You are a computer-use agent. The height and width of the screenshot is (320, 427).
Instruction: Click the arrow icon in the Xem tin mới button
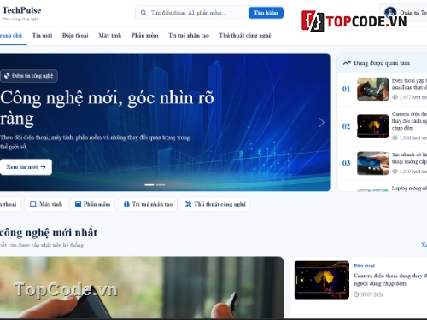pyautogui.click(x=43, y=167)
